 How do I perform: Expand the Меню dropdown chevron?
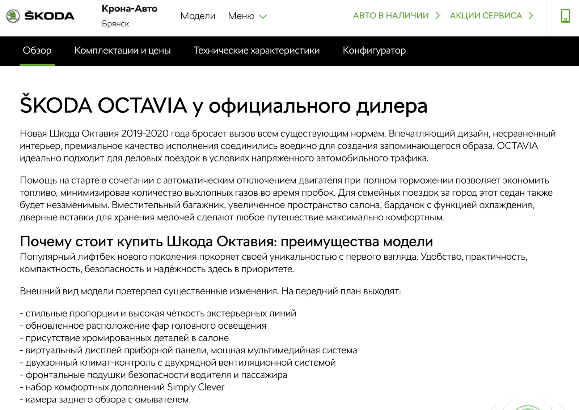pyautogui.click(x=263, y=17)
